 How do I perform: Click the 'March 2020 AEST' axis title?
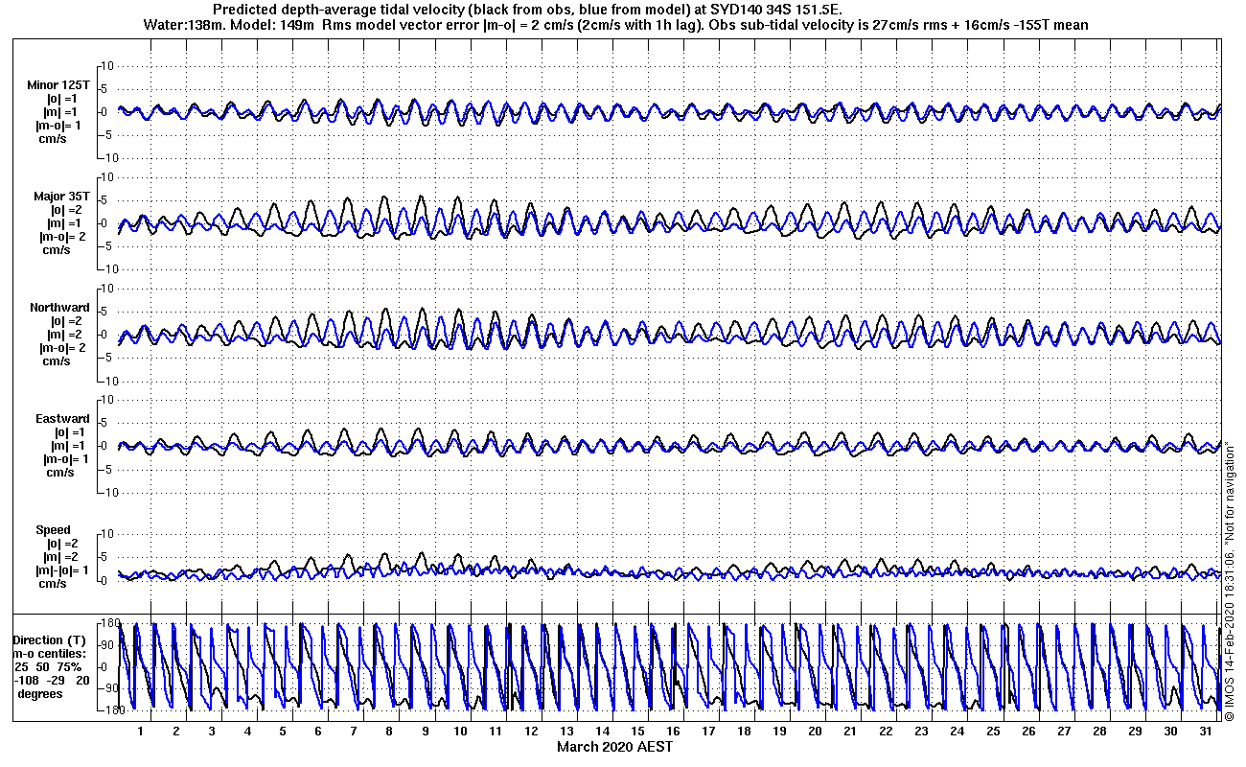614,747
